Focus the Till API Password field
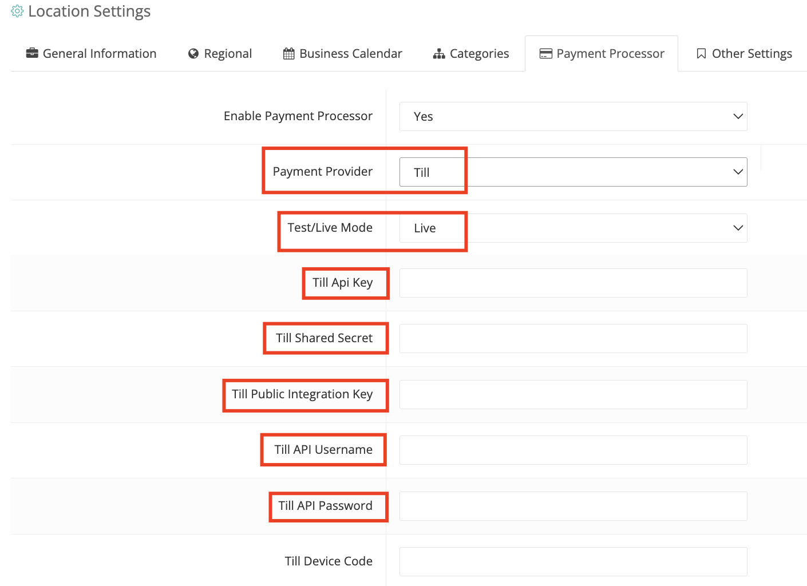 point(573,506)
